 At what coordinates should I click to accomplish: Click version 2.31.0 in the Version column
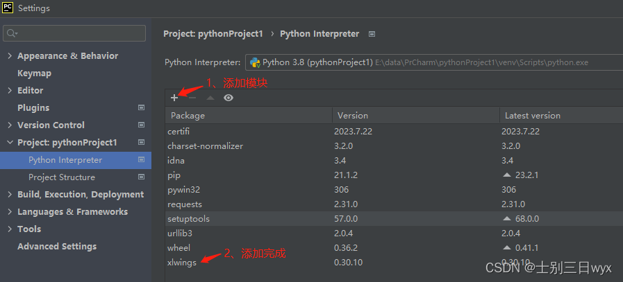pos(346,204)
